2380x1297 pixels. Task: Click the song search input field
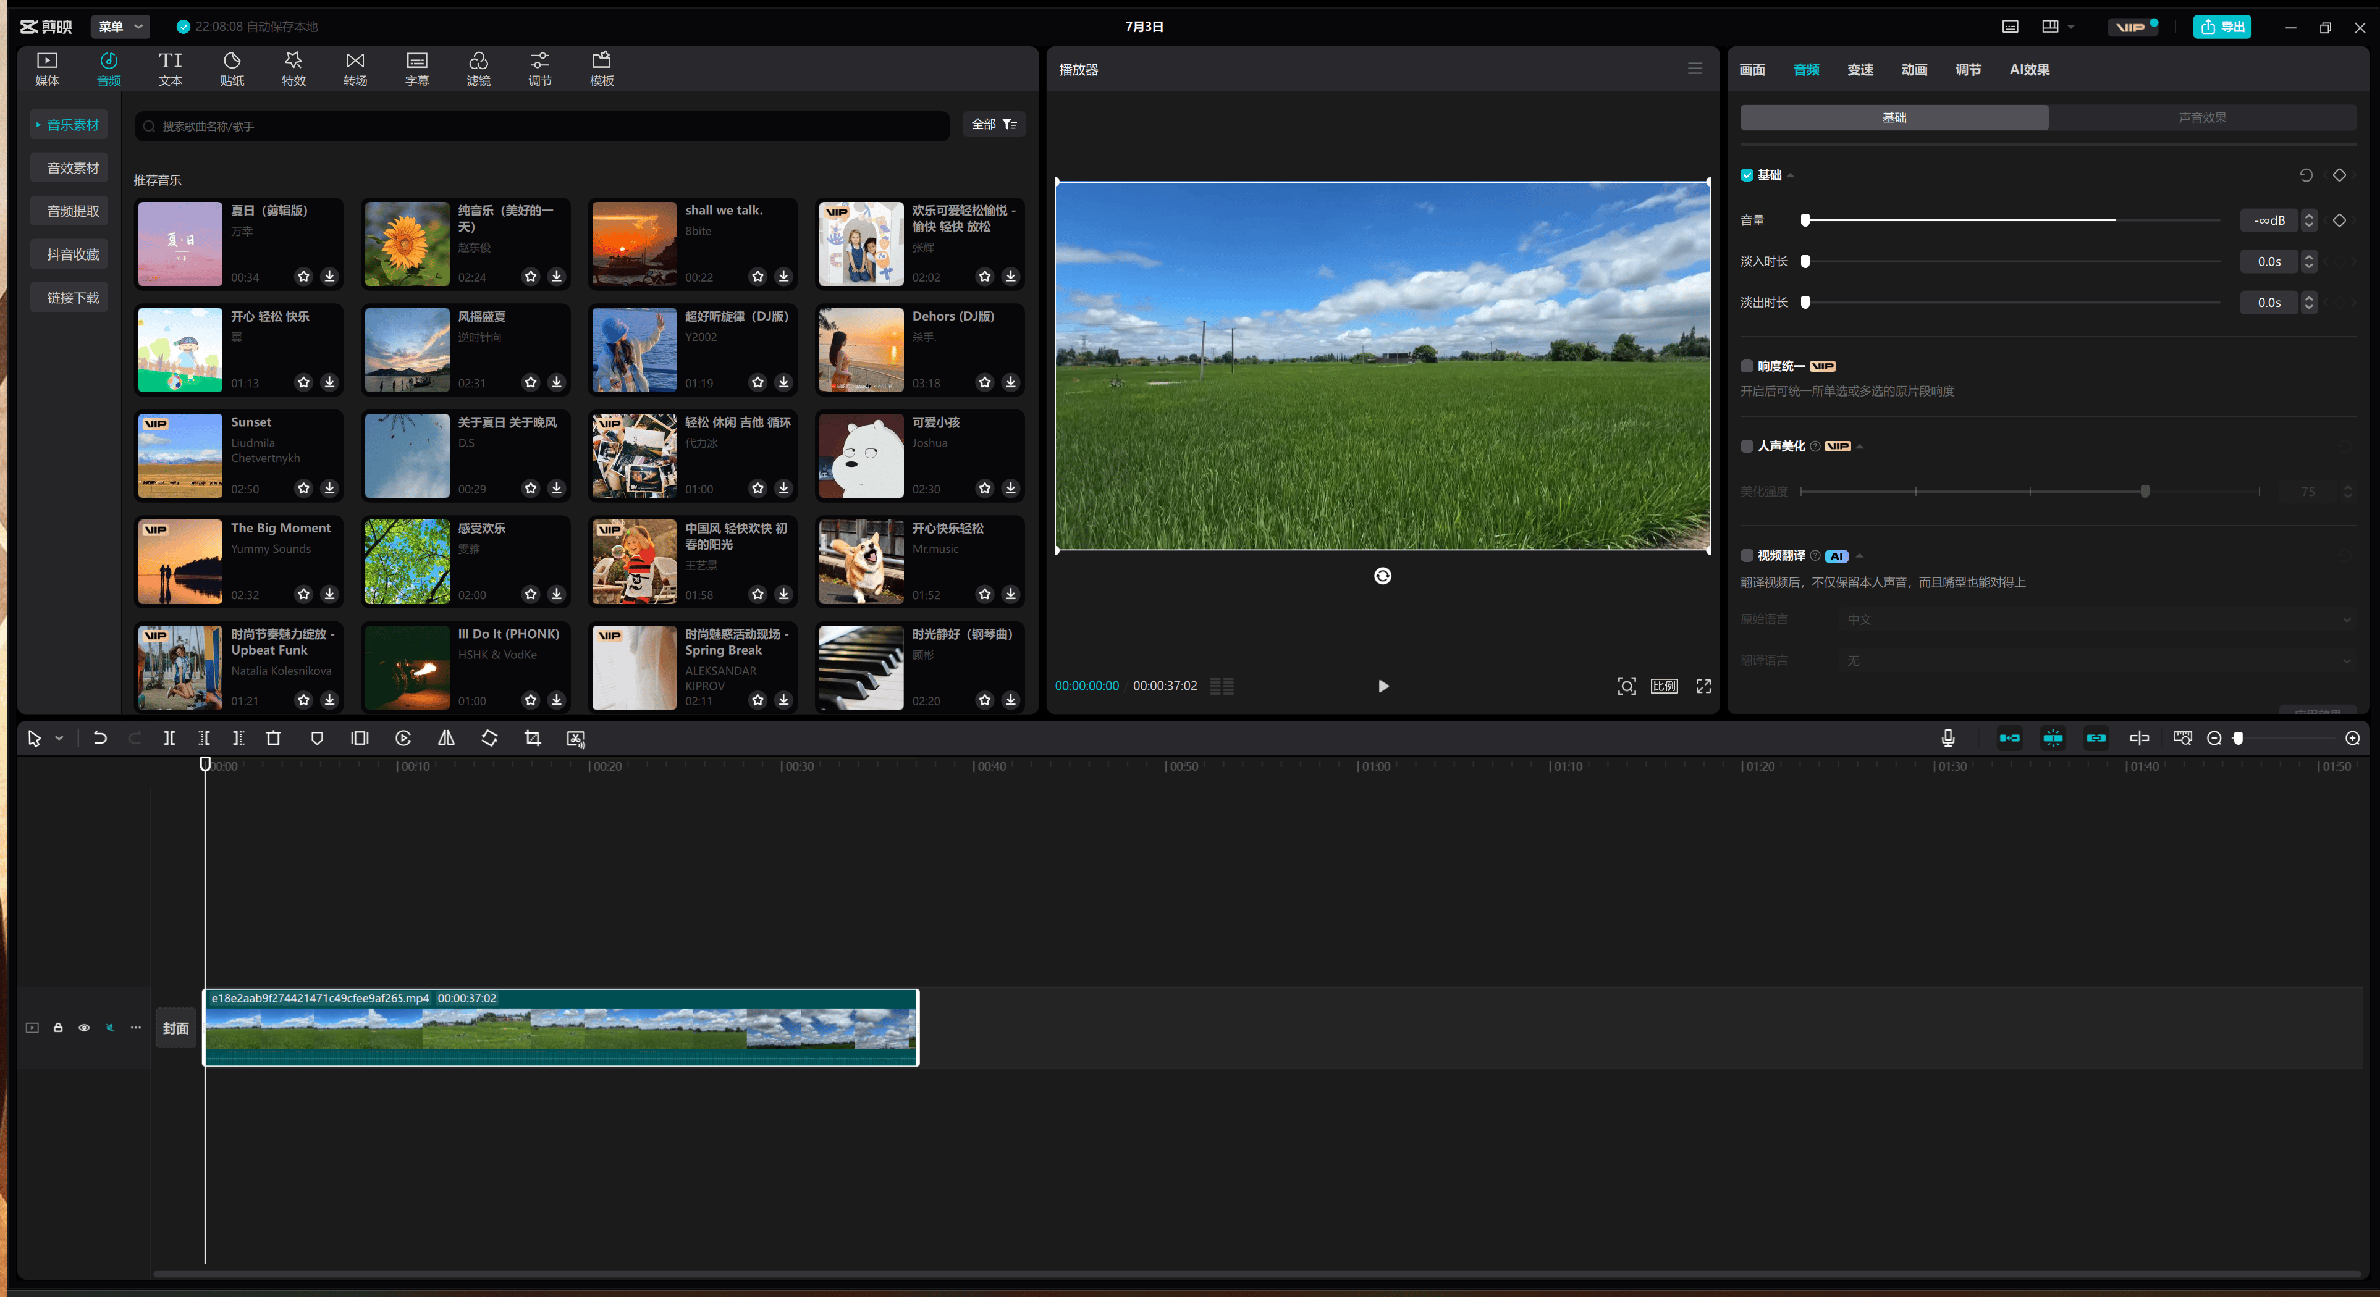[x=542, y=125]
